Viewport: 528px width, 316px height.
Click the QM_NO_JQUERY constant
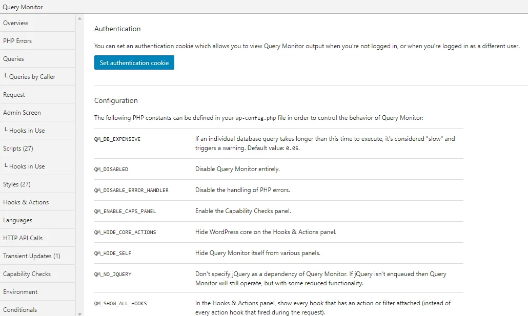coord(113,275)
